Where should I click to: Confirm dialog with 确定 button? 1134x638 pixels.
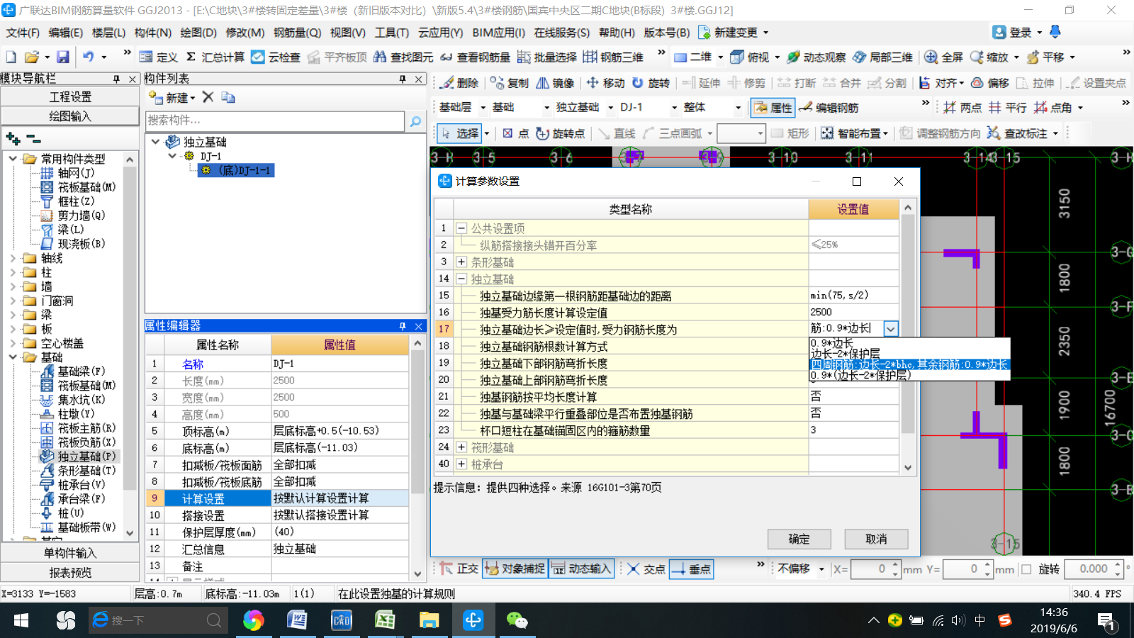click(799, 539)
